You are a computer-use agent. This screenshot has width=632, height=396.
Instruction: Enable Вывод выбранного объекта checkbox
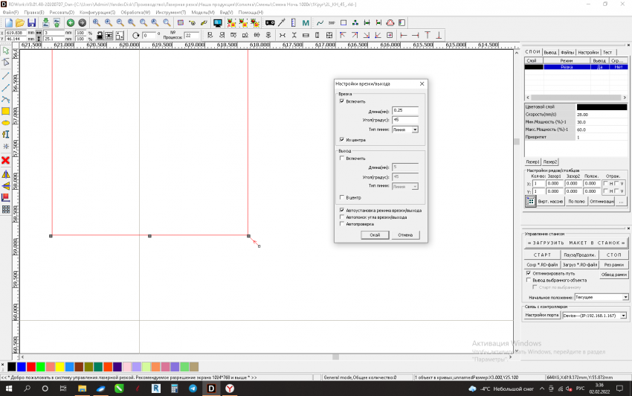click(x=529, y=280)
